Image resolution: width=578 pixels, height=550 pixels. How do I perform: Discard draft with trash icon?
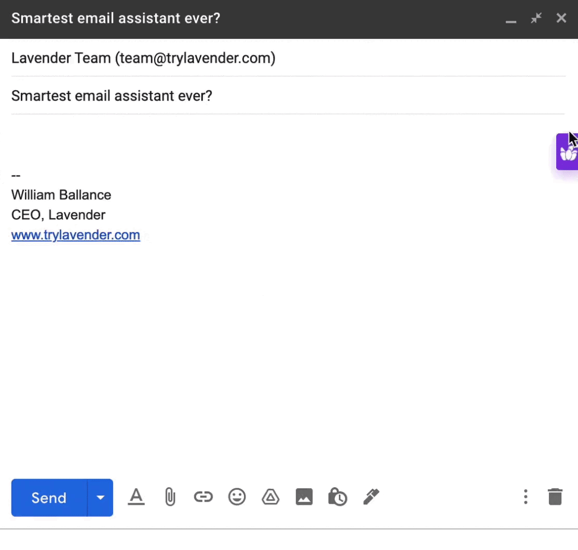tap(555, 497)
